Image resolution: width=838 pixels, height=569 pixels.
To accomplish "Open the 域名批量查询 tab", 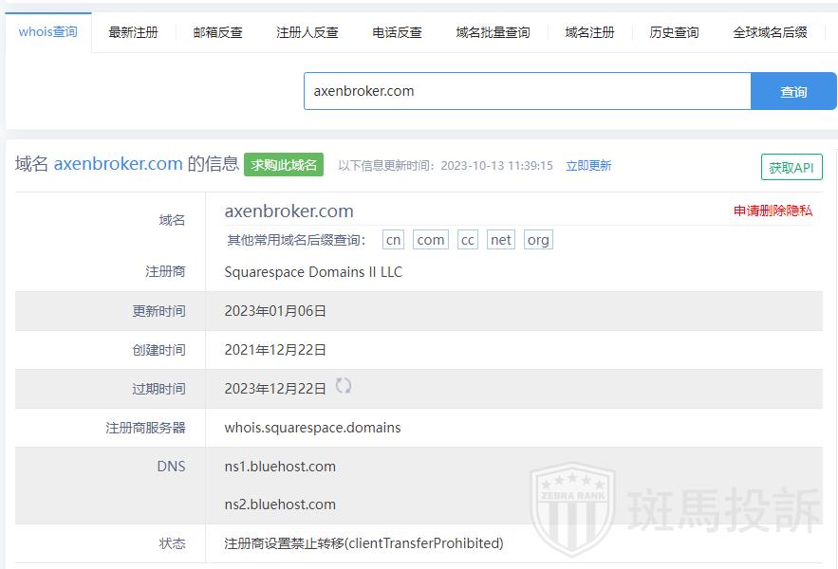I will coord(493,32).
